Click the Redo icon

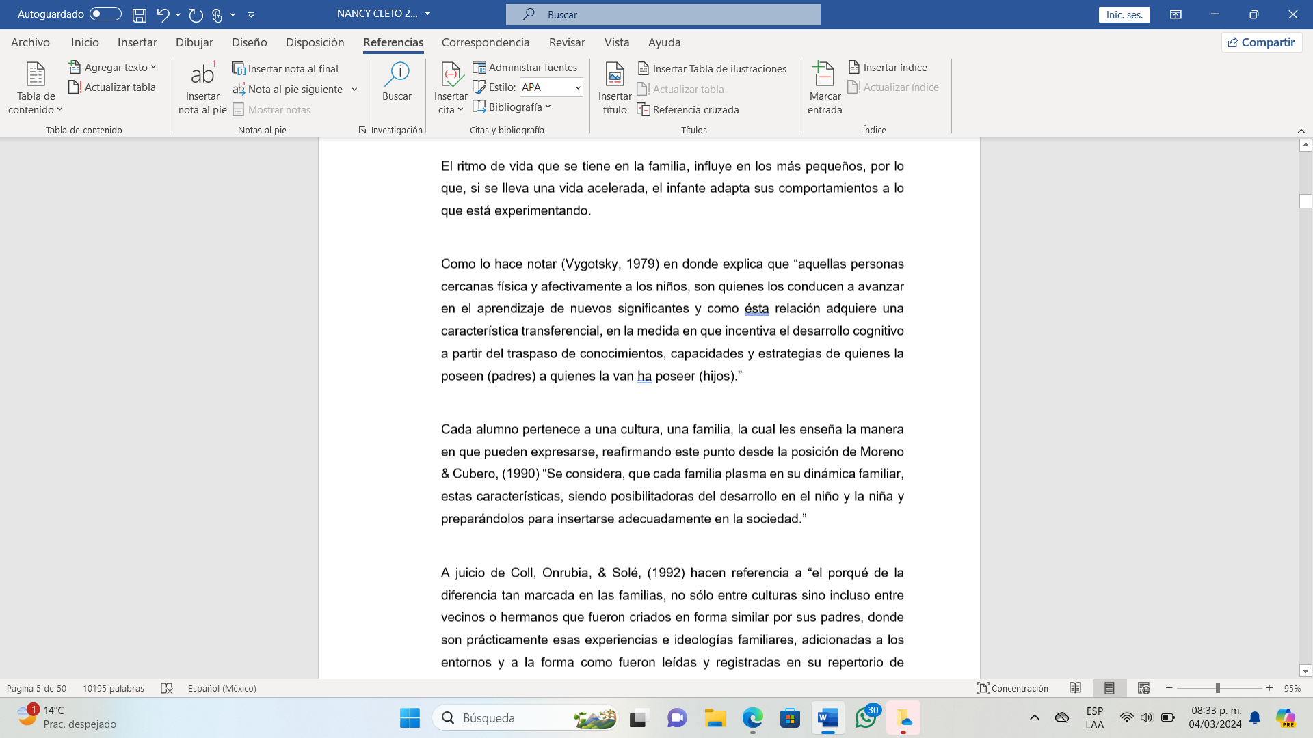196,14
